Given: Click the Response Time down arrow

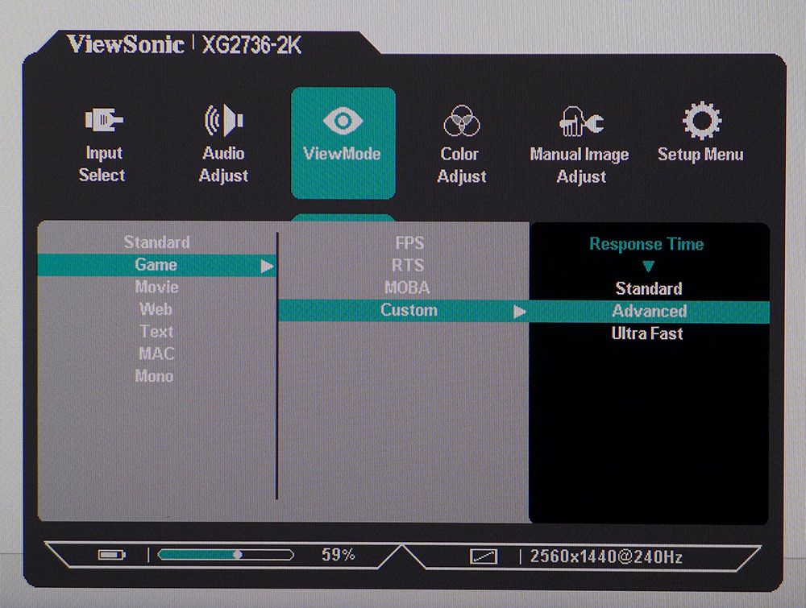Looking at the screenshot, I should [648, 266].
